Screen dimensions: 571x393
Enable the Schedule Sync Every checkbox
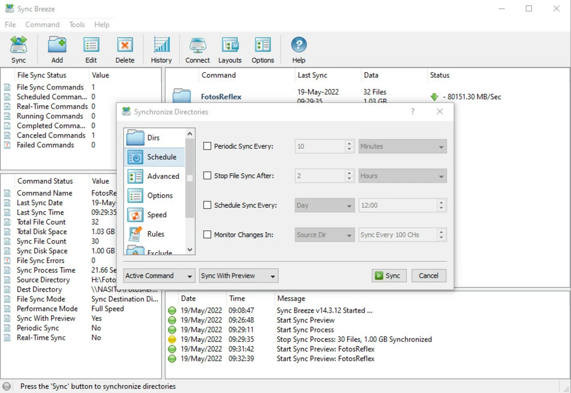coord(207,205)
